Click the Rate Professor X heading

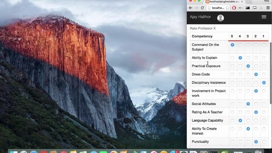[203, 28]
